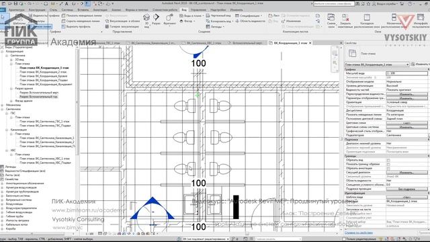Viewport: 430px width, 242px height.
Task: Click the Видимость/графика tool
Action: (x=44, y=15)
